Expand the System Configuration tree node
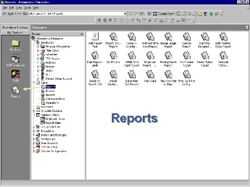The height and width of the screenshot is (187, 250). click(x=34, y=151)
